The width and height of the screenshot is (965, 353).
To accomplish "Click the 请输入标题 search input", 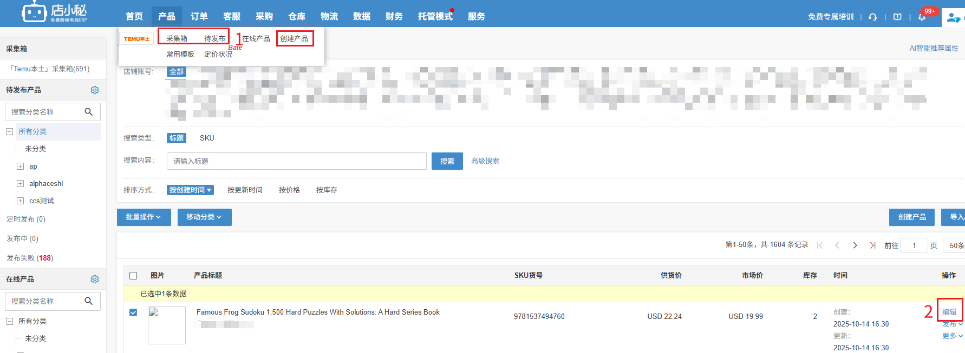I will [x=296, y=161].
